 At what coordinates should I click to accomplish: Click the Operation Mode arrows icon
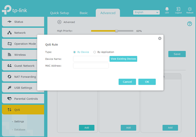[9, 44]
